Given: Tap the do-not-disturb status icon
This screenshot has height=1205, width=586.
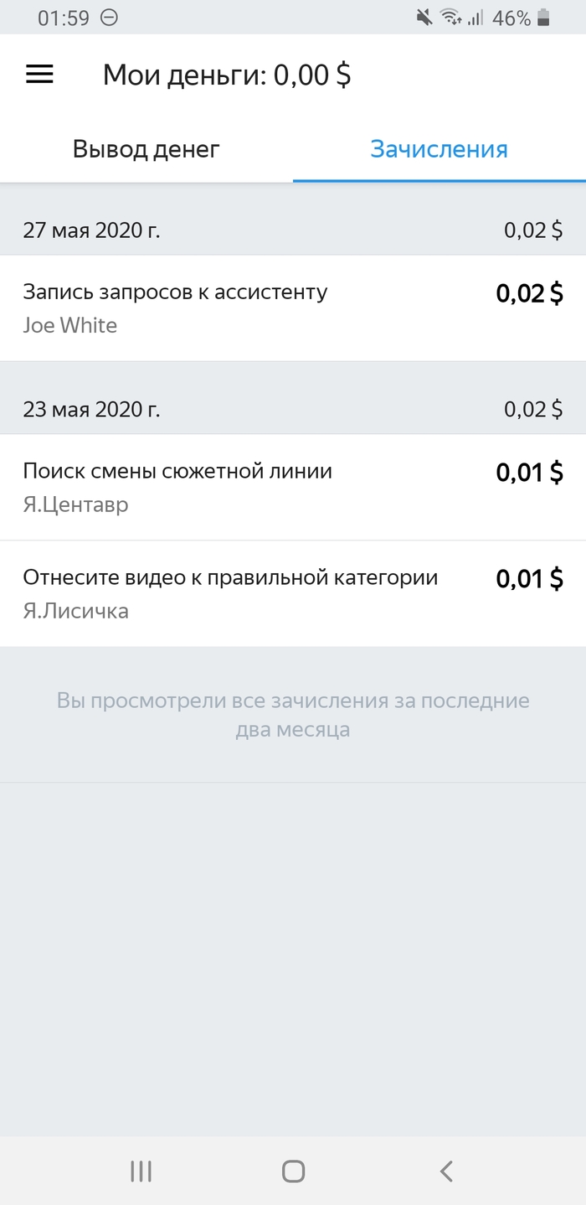Looking at the screenshot, I should coord(110,18).
